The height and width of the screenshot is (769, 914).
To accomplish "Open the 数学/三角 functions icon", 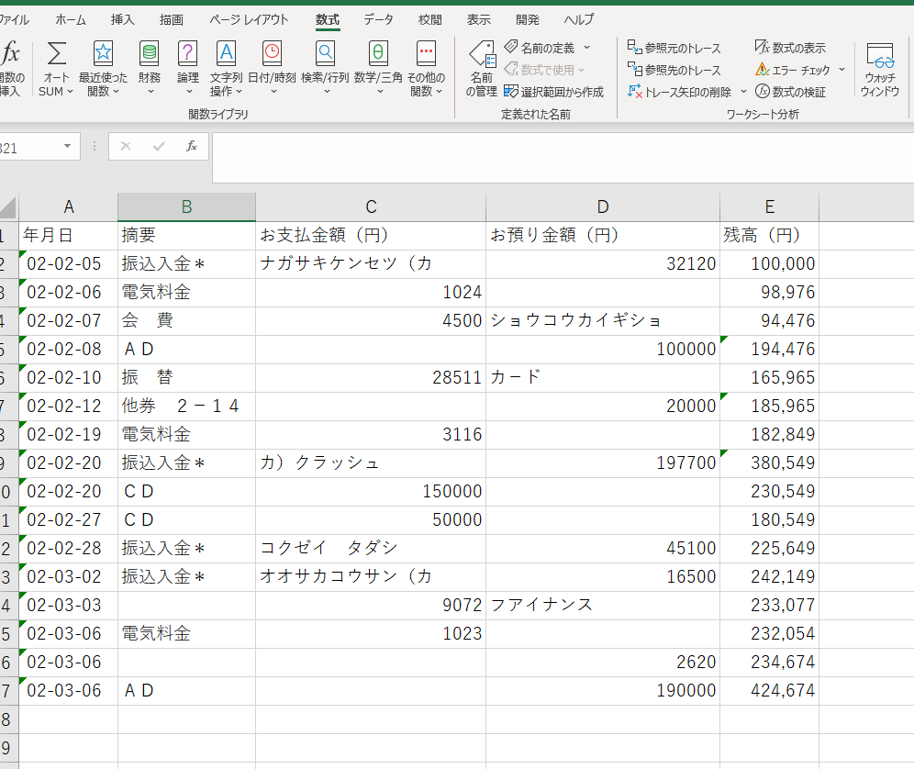I will [x=378, y=54].
